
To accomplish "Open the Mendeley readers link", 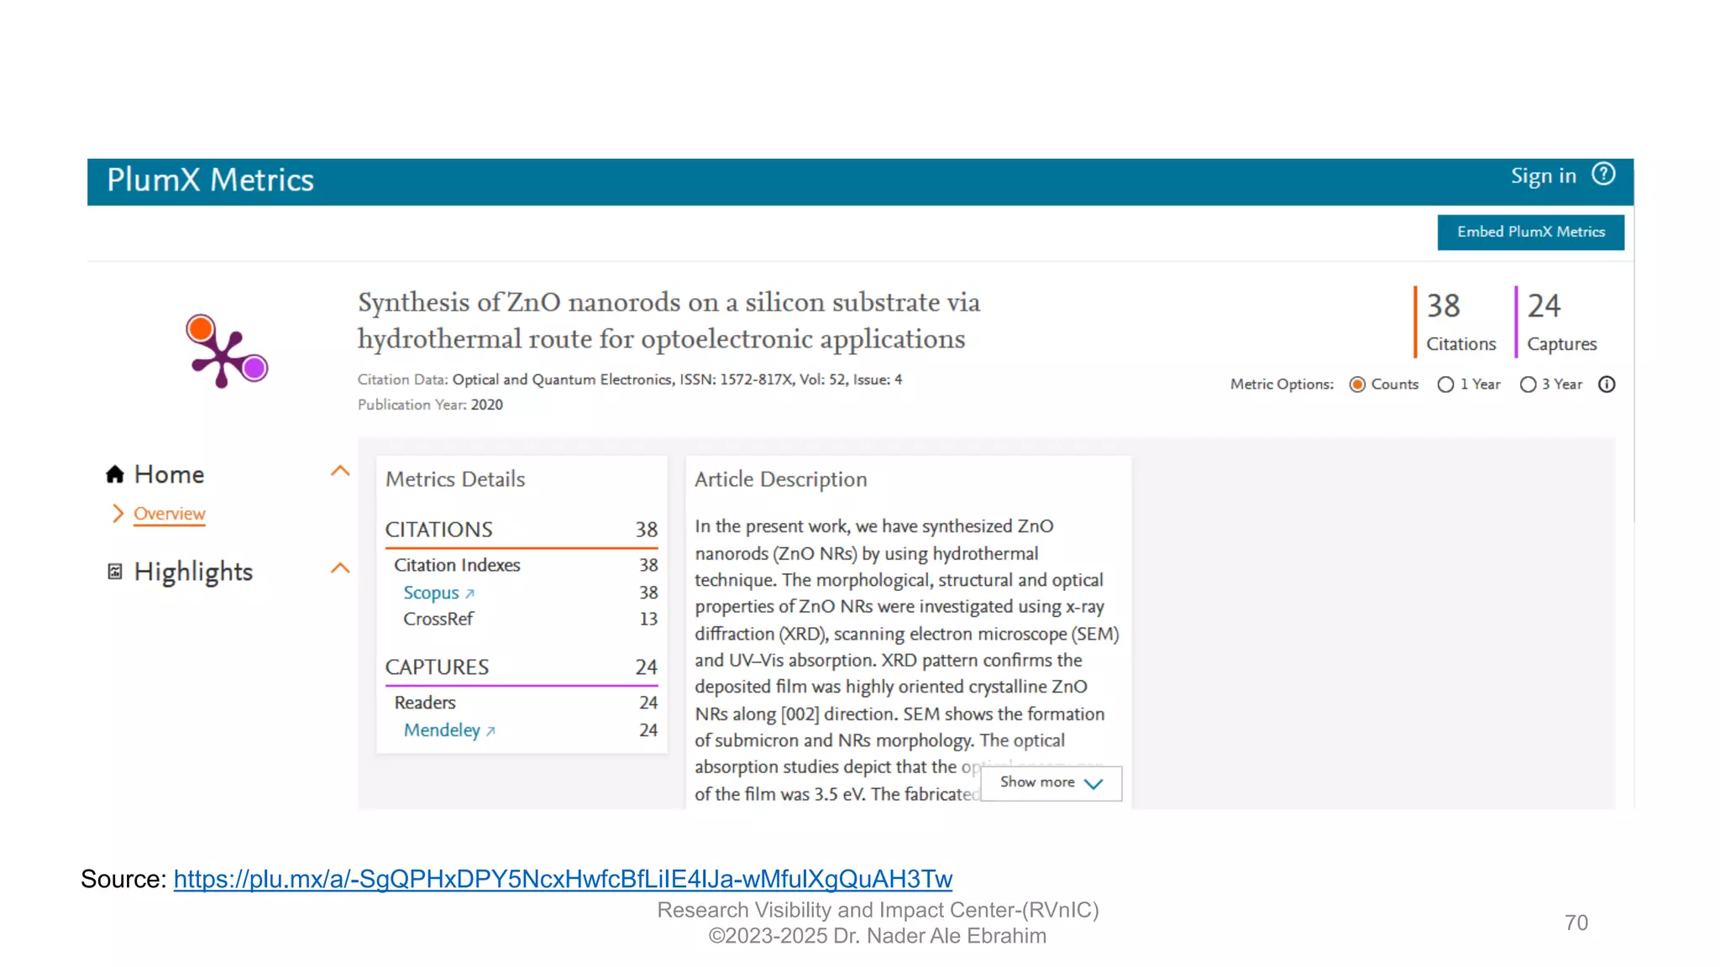I will pyautogui.click(x=442, y=730).
